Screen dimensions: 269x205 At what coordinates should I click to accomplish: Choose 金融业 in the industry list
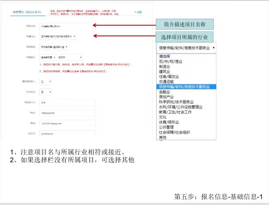164,92
